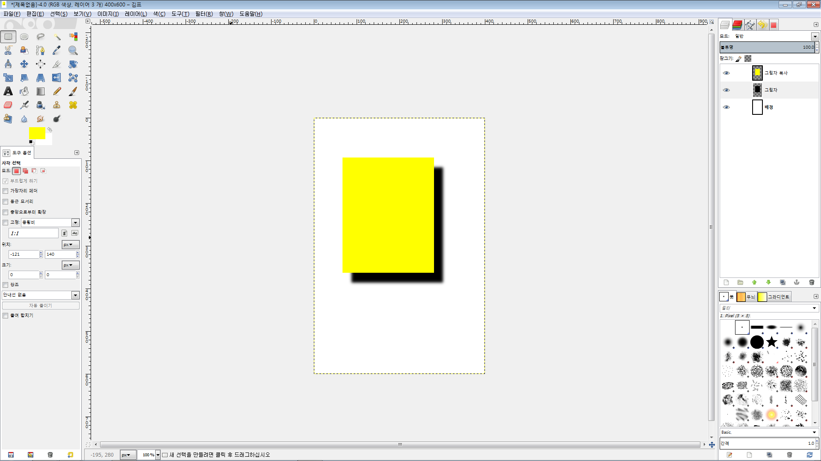Hide the 그림자 복사 layer
821x461 pixels.
tap(726, 73)
